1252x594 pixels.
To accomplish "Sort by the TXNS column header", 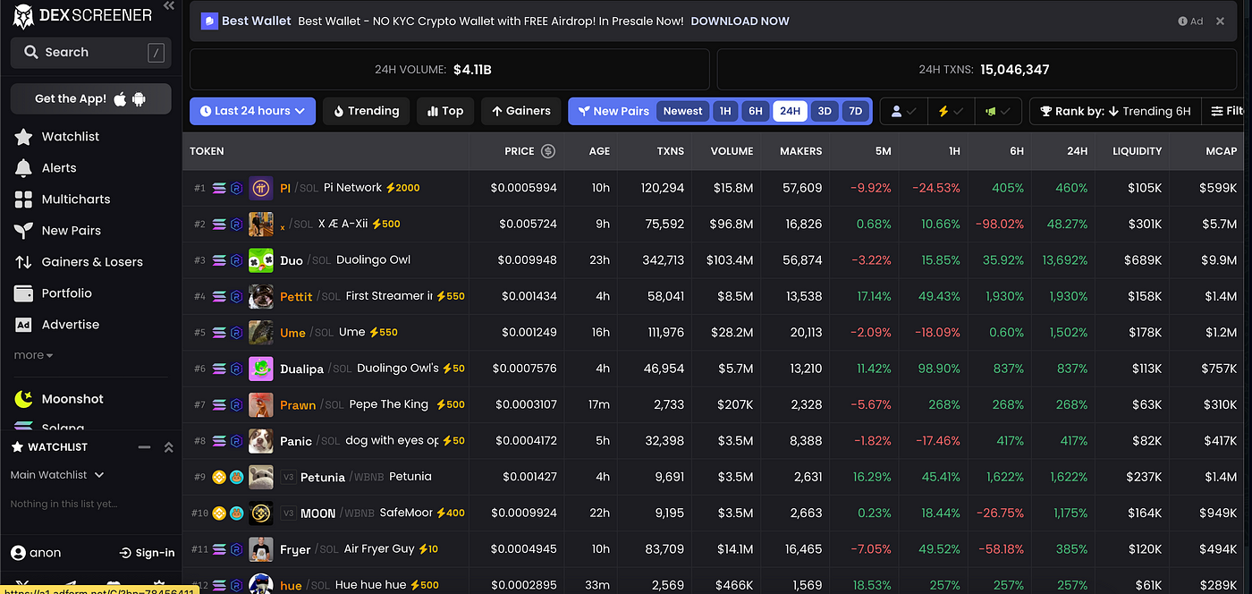I will [670, 151].
